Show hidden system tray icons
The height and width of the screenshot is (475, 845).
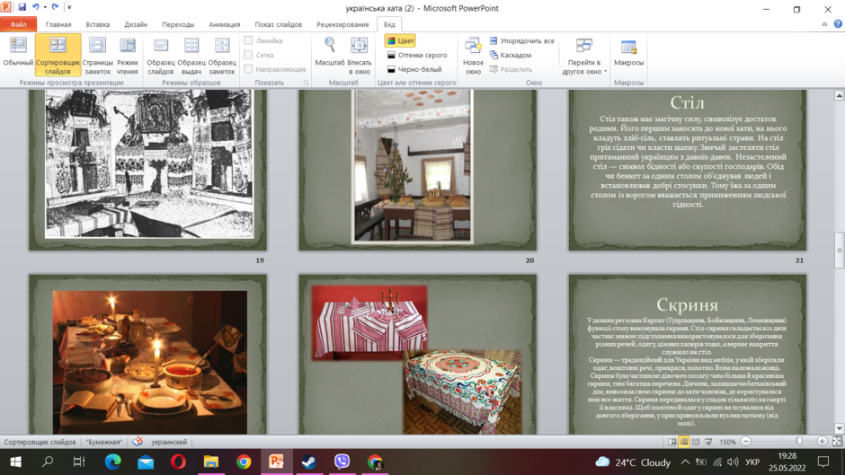[x=685, y=462]
